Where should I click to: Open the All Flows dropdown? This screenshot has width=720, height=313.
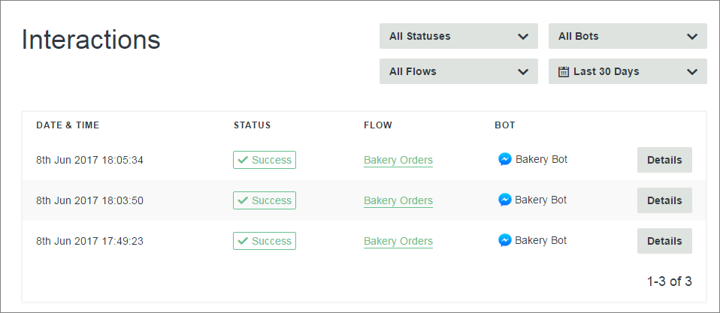tap(458, 72)
